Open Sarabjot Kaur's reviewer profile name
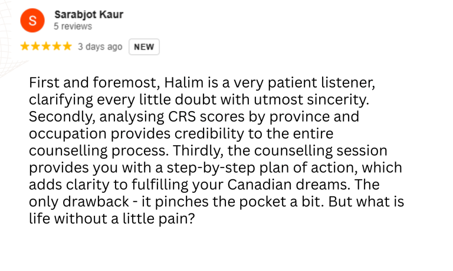 (x=89, y=14)
